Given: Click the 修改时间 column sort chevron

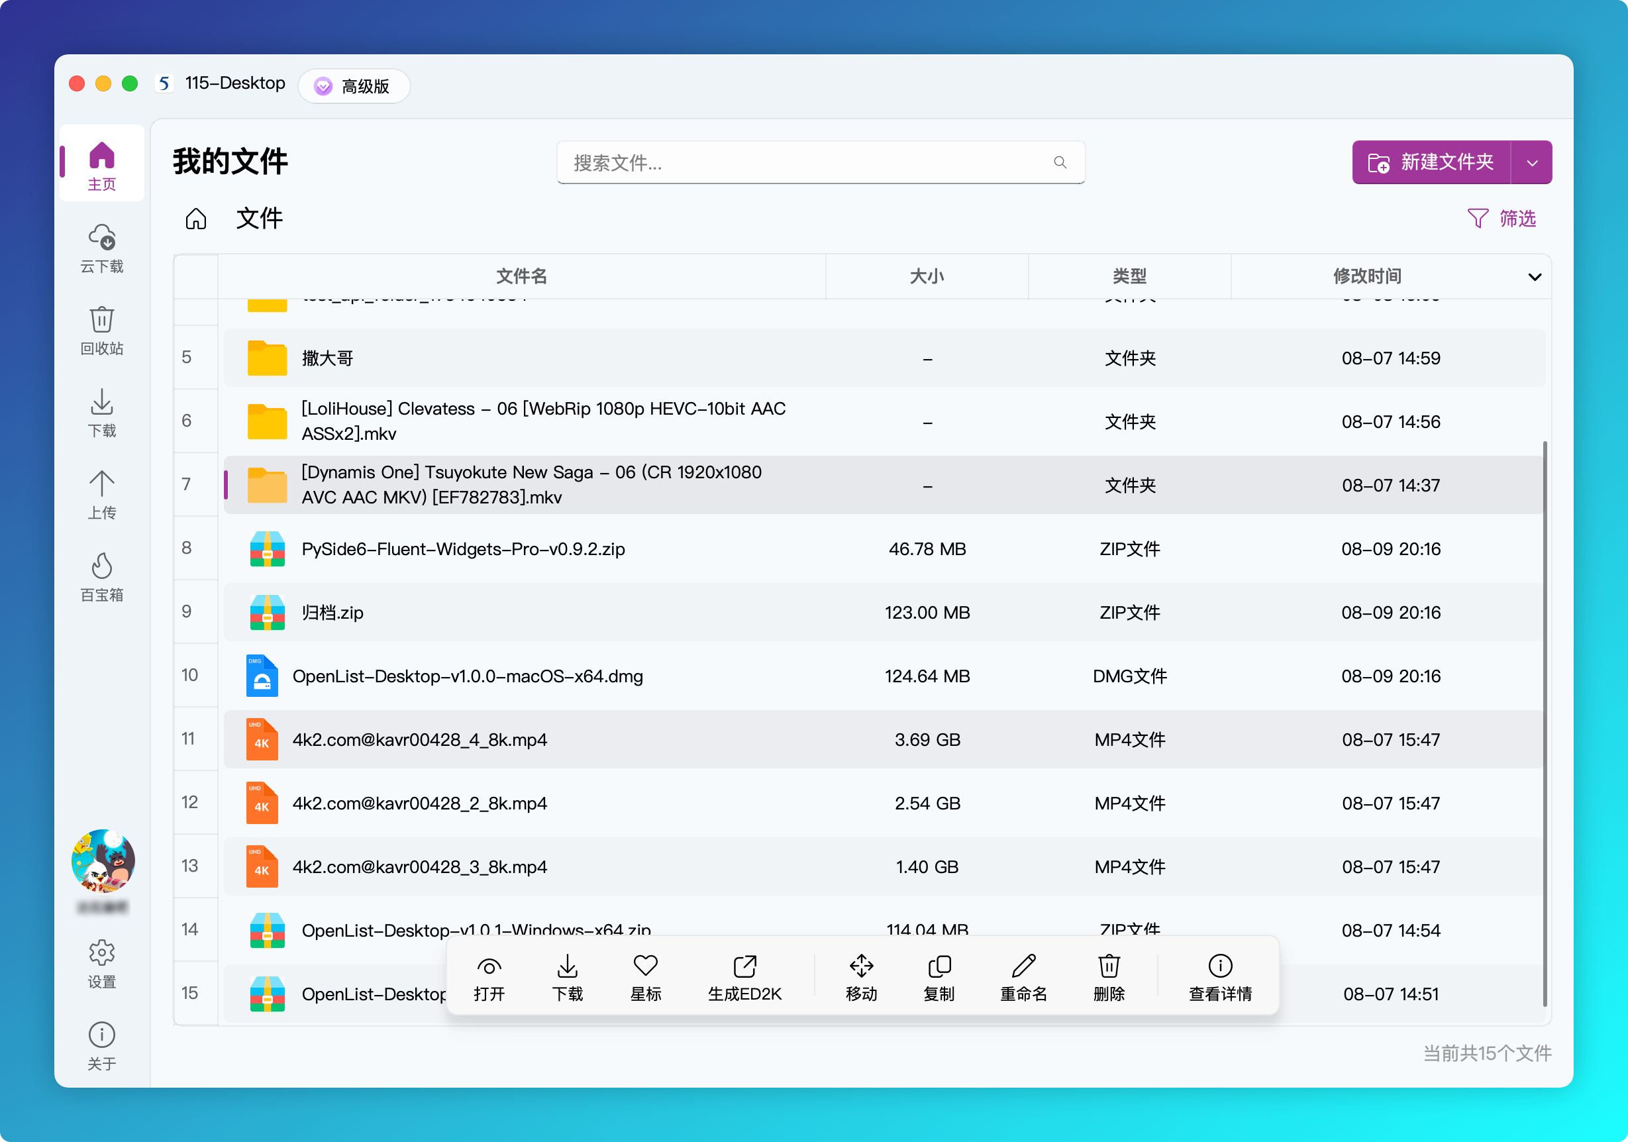Looking at the screenshot, I should pyautogui.click(x=1535, y=277).
